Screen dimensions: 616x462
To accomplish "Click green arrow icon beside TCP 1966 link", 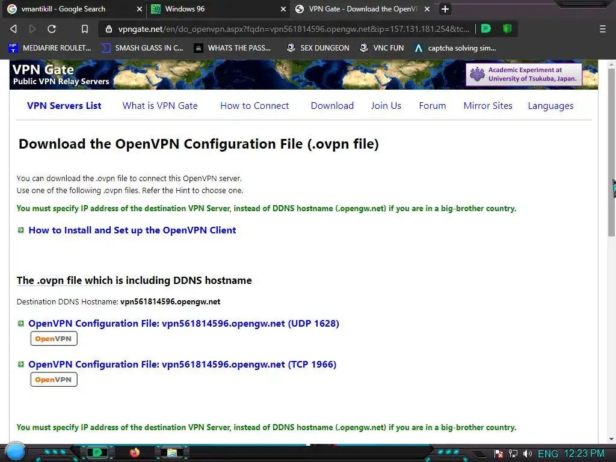I will tap(21, 364).
